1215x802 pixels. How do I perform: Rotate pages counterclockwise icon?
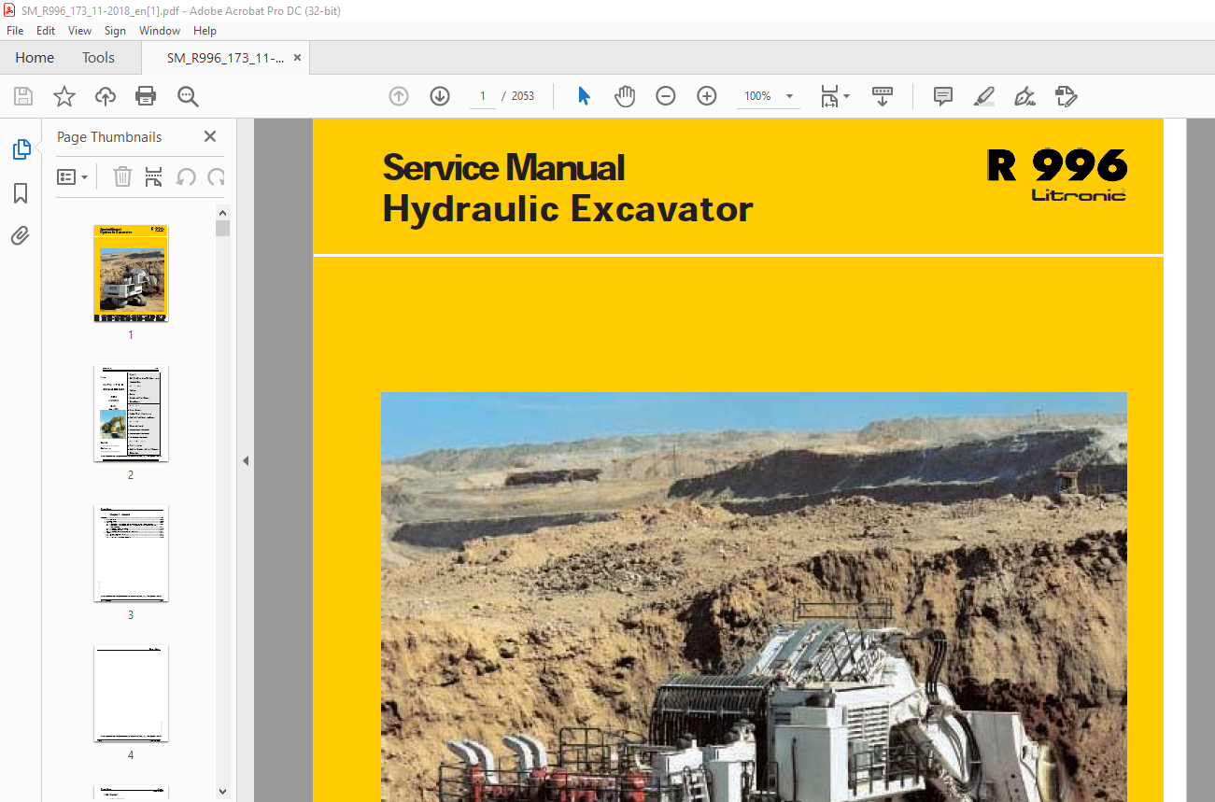pos(185,176)
